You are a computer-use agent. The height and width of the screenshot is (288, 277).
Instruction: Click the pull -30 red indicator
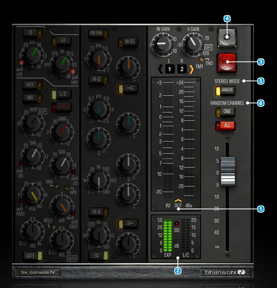click(22, 163)
